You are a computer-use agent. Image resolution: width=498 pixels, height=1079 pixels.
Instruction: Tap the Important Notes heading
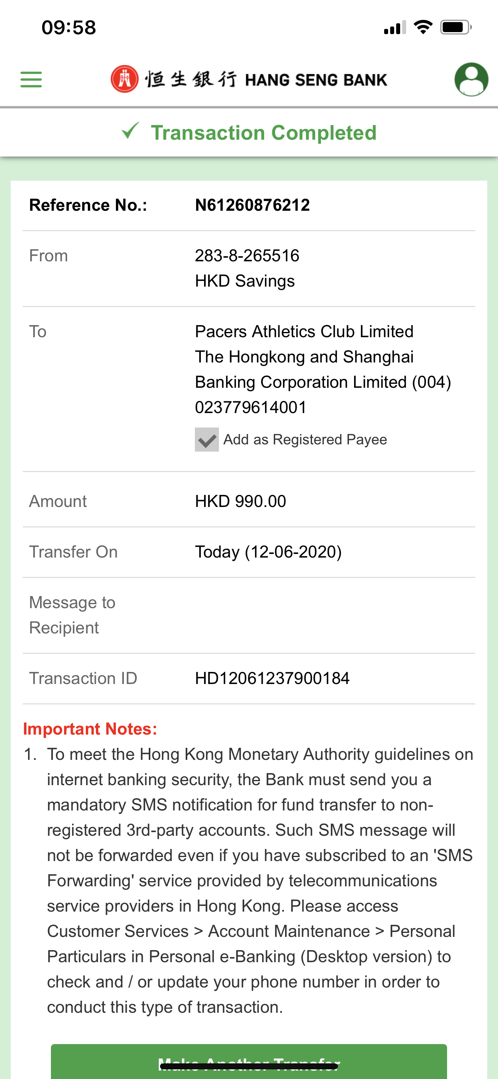pos(90,729)
